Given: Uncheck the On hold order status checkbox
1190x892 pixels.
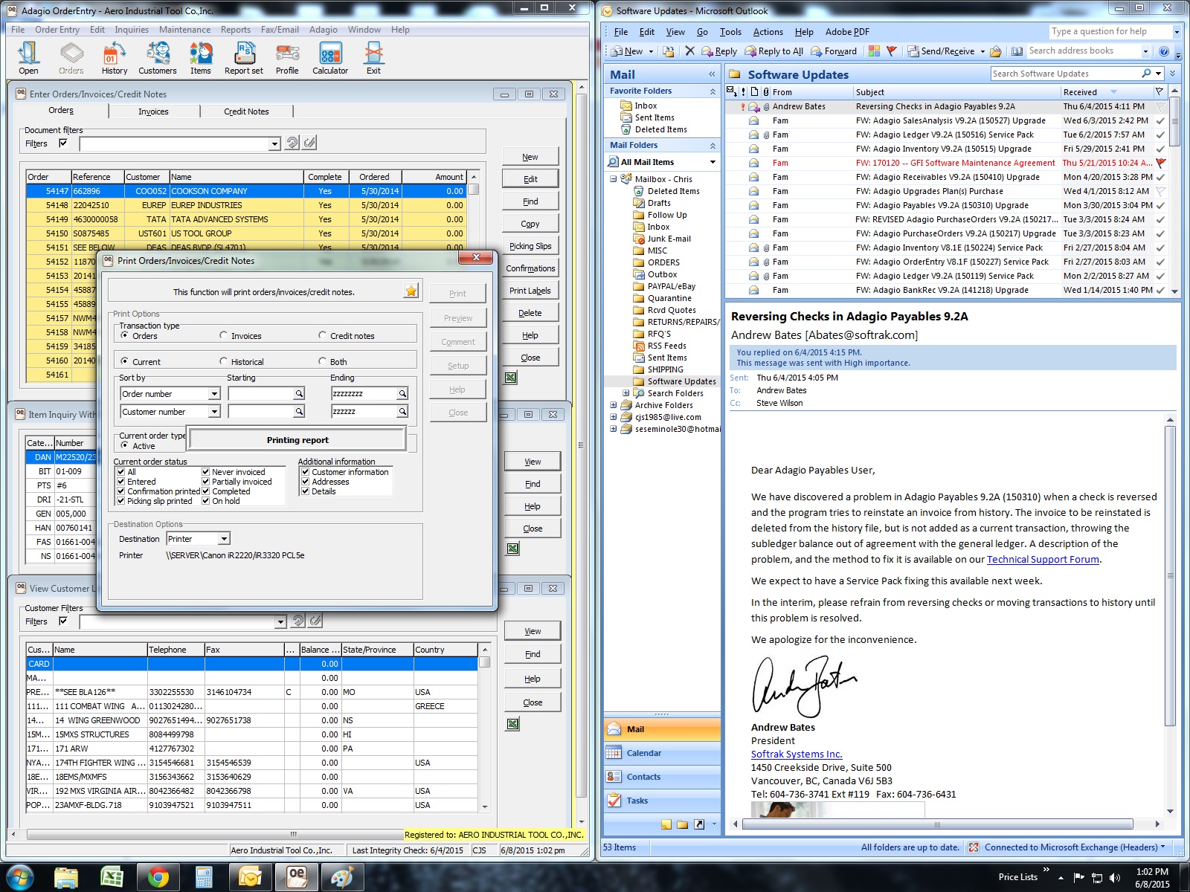Looking at the screenshot, I should (206, 501).
